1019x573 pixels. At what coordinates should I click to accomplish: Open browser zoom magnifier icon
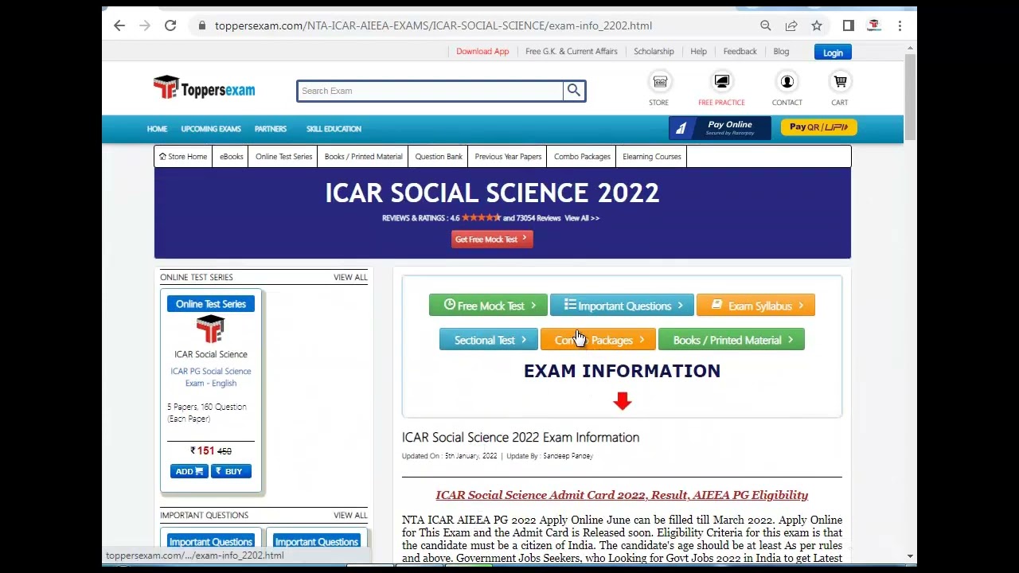[766, 25]
